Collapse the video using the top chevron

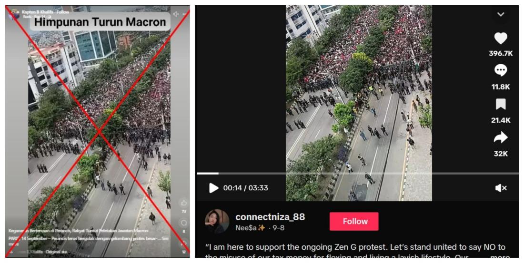click(501, 14)
